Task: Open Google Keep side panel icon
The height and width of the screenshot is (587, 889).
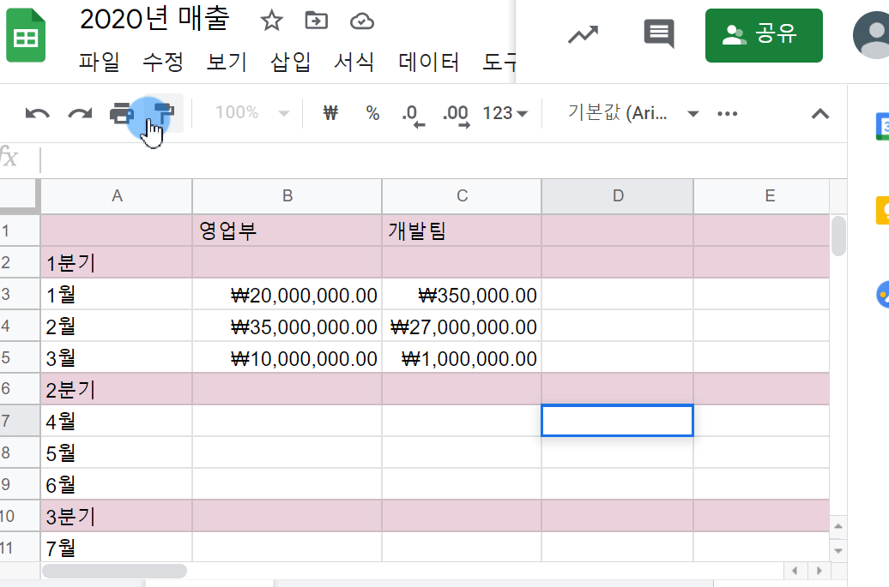Action: click(x=882, y=211)
